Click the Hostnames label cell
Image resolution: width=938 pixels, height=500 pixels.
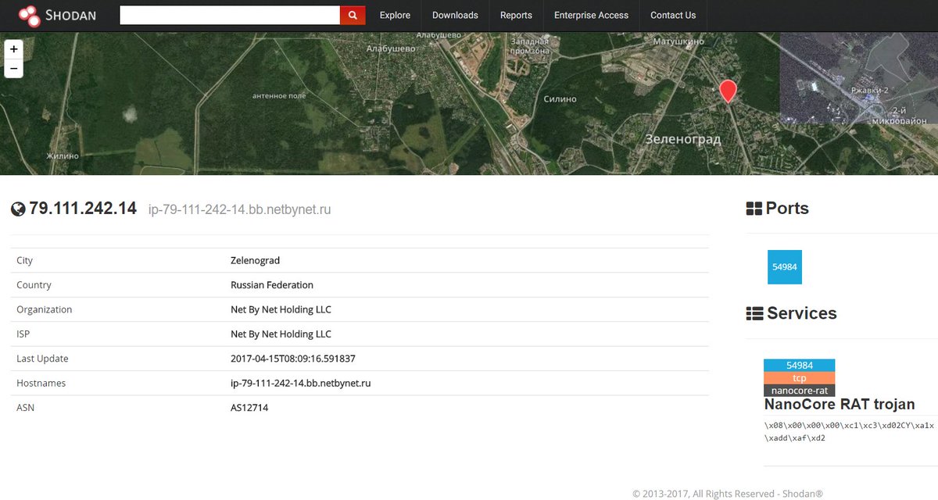pyautogui.click(x=41, y=384)
